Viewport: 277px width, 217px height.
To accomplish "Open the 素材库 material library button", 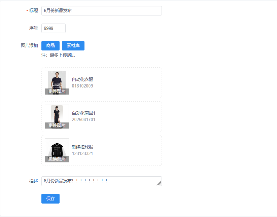I will (73, 46).
